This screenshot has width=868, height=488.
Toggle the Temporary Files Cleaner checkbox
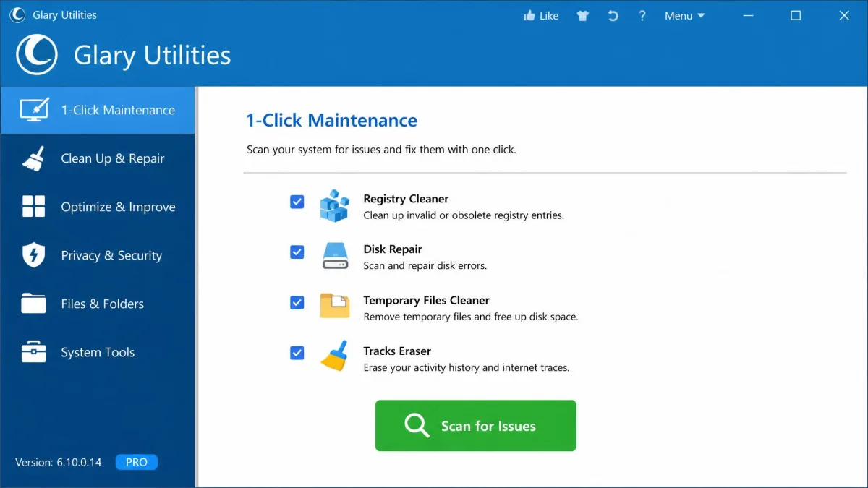pyautogui.click(x=297, y=302)
